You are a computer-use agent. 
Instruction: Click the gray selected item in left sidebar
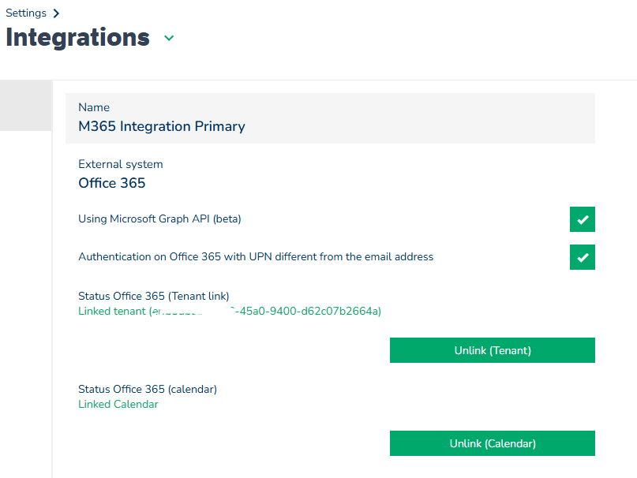[25, 105]
